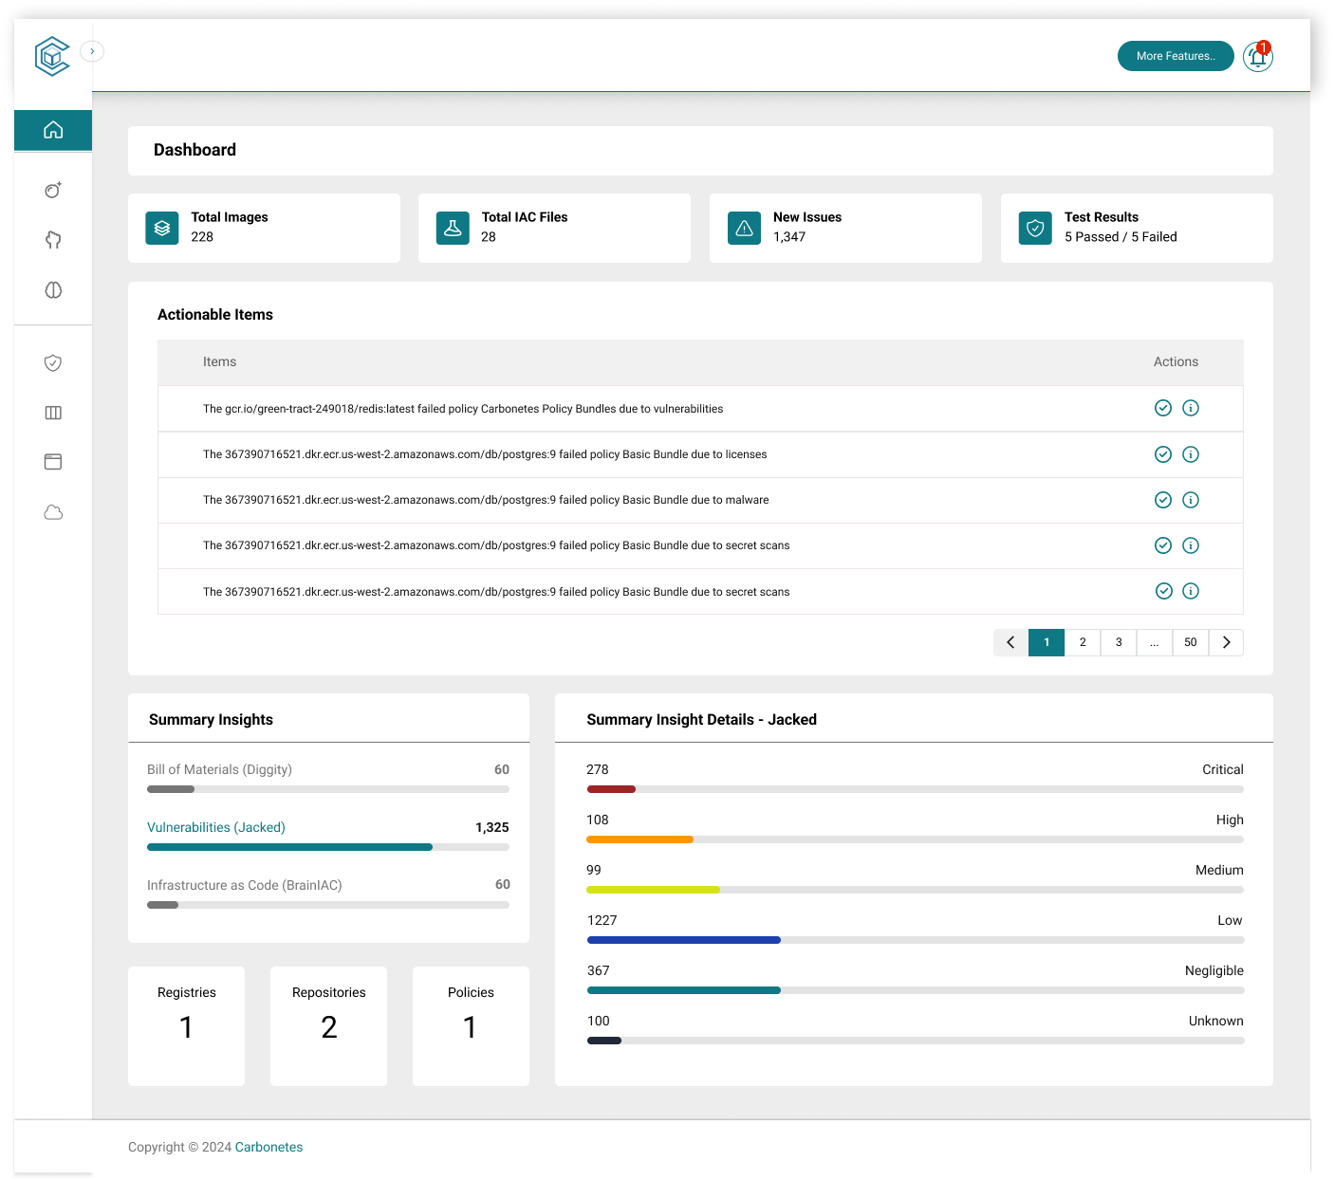Go to next page of actionable items
Image resolution: width=1334 pixels, height=1180 pixels.
click(1226, 642)
